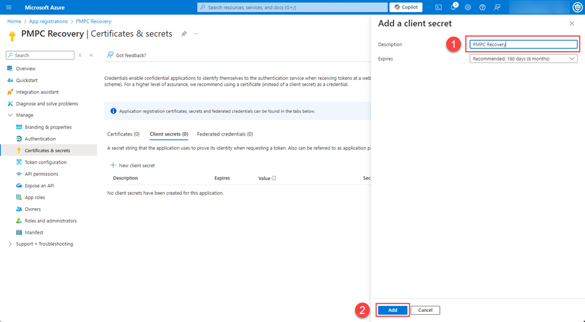Click the Value column info icon

pos(274,178)
